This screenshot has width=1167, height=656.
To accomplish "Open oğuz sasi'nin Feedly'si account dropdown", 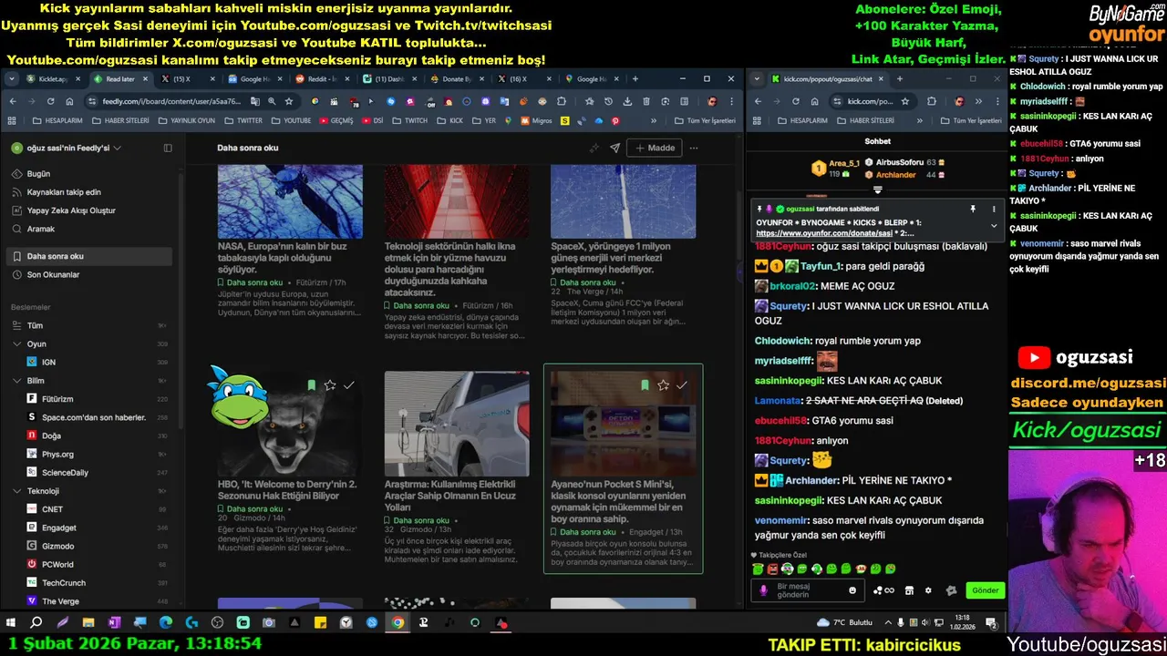I will coord(67,148).
